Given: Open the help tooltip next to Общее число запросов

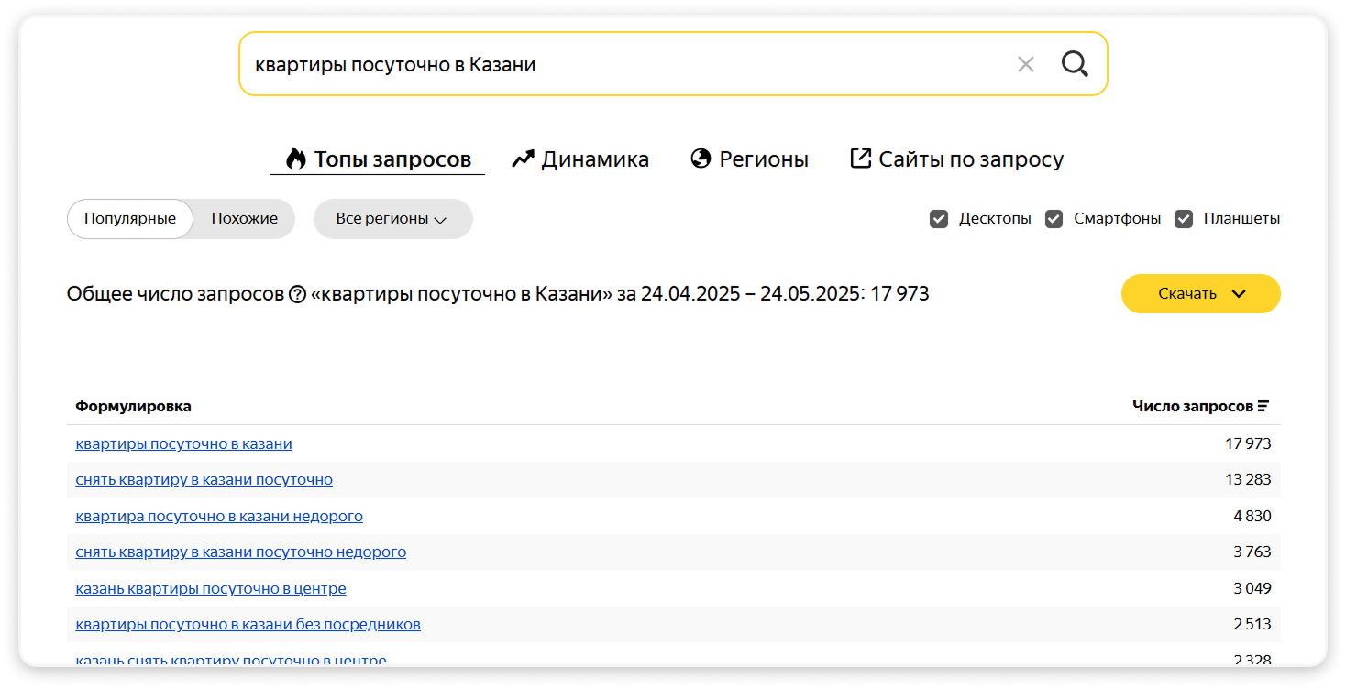Looking at the screenshot, I should [x=299, y=293].
